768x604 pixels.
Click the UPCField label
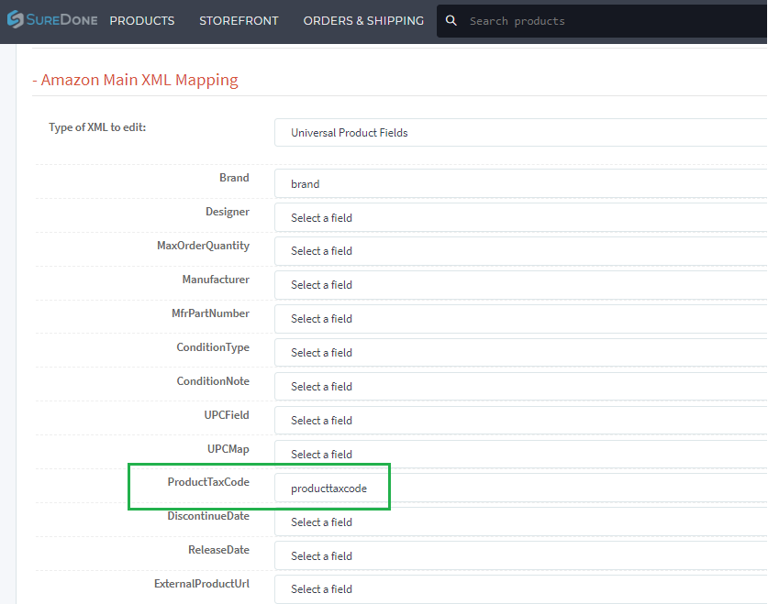[x=227, y=414]
